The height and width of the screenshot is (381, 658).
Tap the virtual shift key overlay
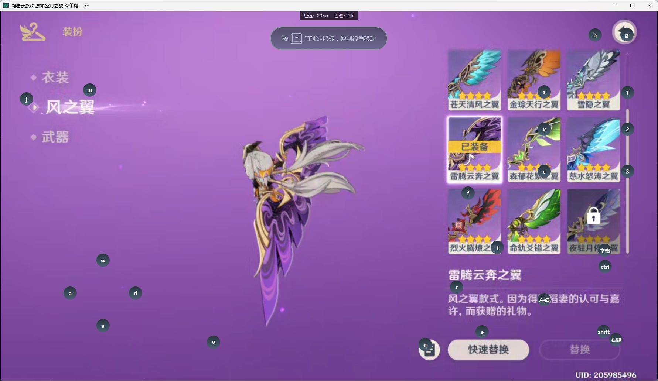tap(604, 332)
